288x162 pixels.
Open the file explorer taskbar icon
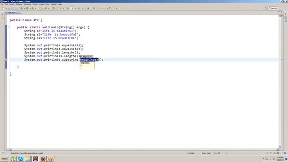[28, 159]
